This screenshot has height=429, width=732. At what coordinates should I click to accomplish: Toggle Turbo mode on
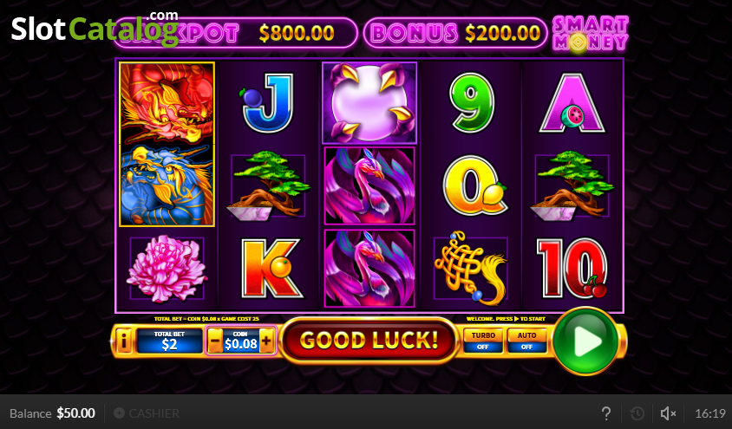point(483,341)
